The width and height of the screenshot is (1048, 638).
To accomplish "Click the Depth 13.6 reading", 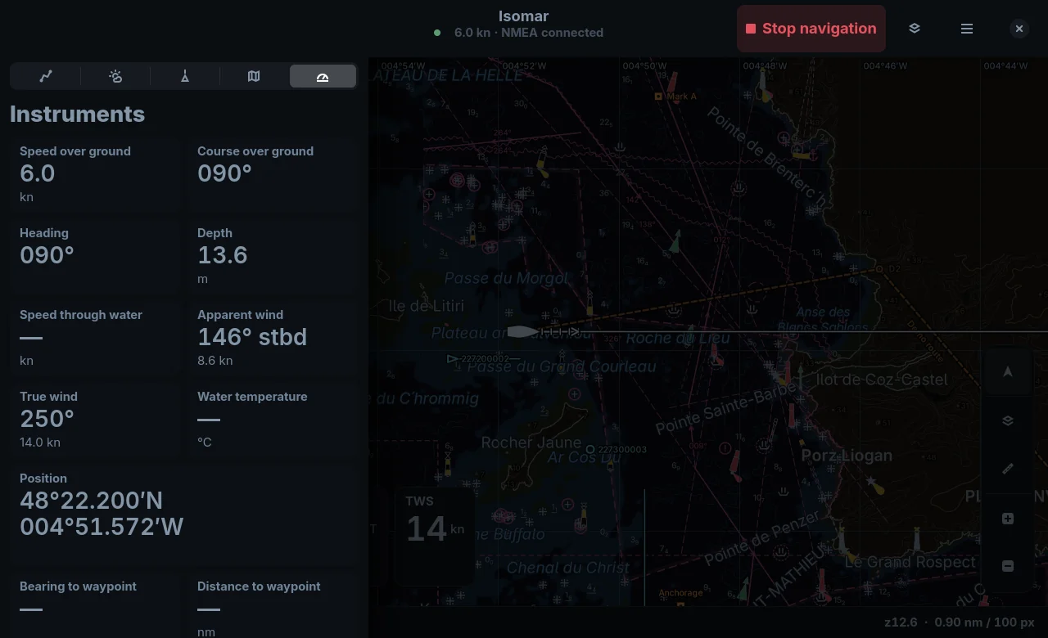I will click(223, 255).
